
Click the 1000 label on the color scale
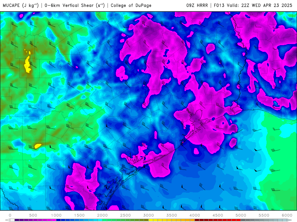56,215
